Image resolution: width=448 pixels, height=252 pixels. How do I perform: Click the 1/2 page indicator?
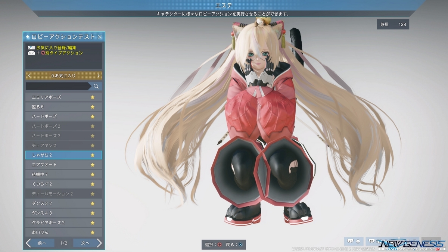(x=64, y=243)
